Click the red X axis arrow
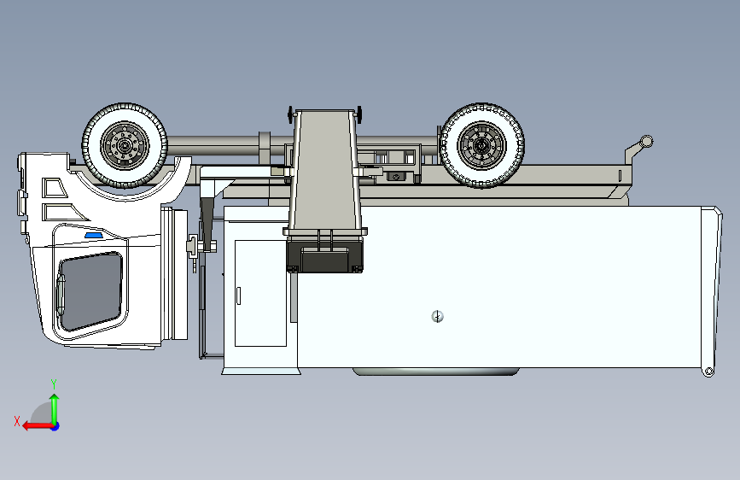Screen dimensions: 740x480 coord(38,426)
